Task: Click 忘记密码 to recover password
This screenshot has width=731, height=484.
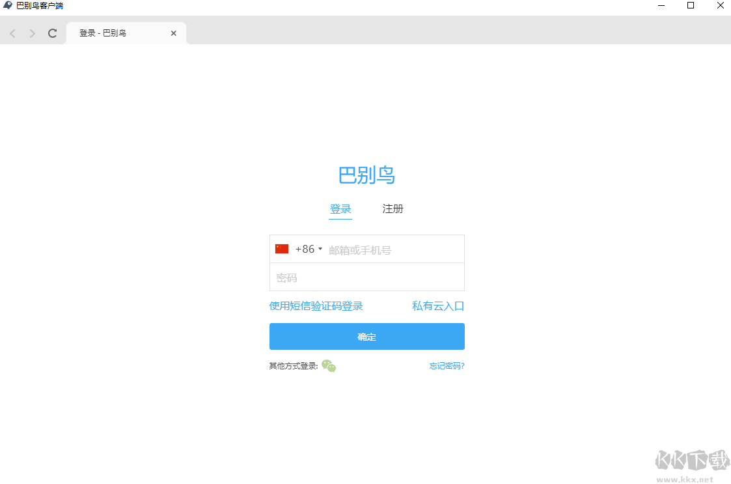Action: [447, 365]
